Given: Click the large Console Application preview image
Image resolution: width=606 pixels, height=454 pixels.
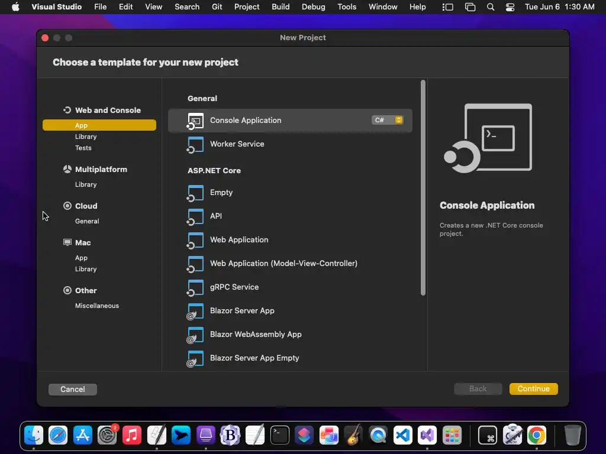Looking at the screenshot, I should tap(488, 138).
